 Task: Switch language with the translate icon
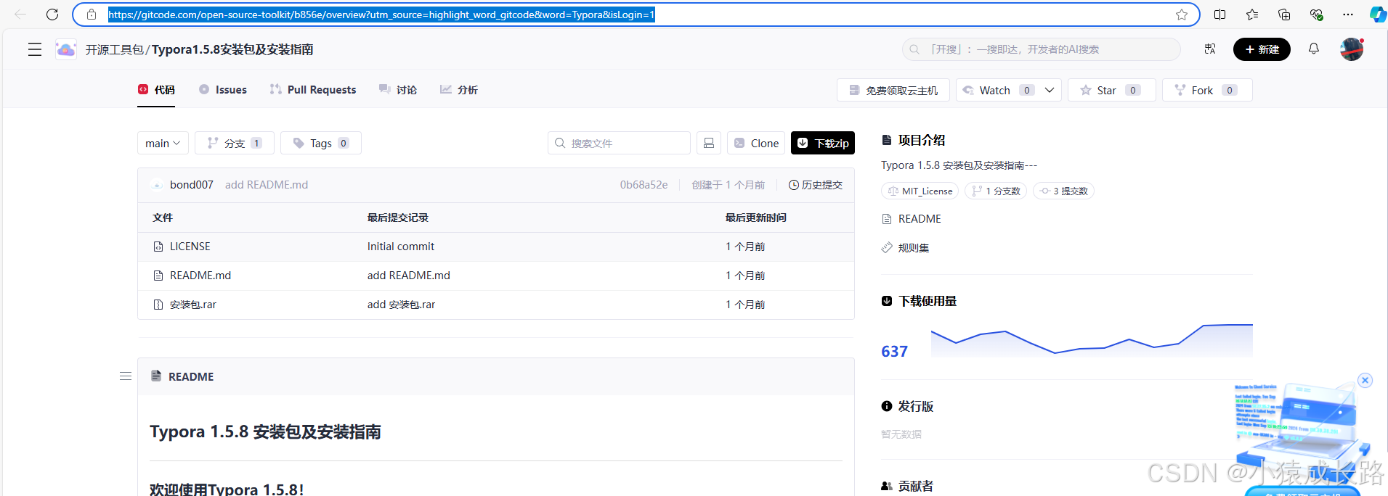click(x=1210, y=49)
